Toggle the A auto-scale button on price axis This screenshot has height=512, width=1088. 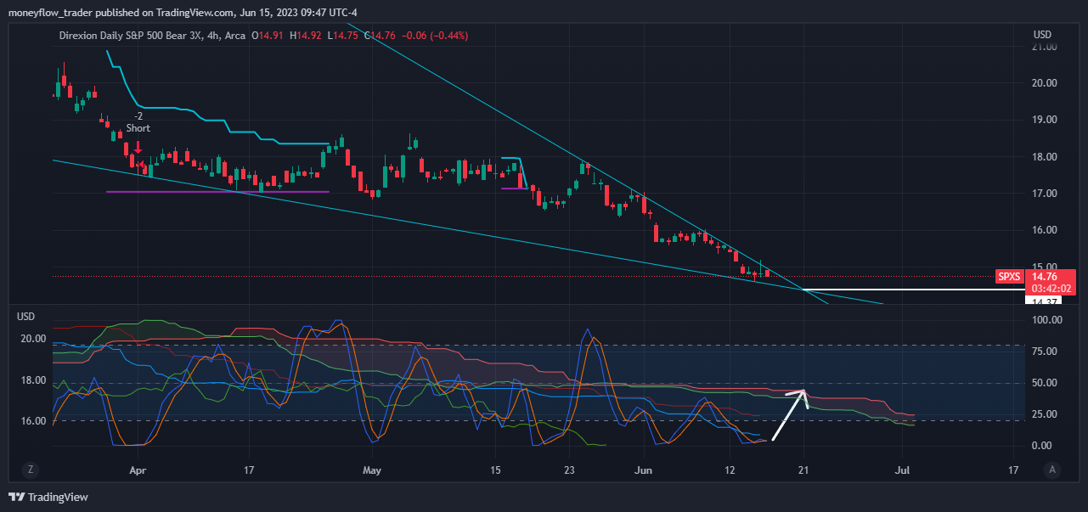coord(1053,469)
